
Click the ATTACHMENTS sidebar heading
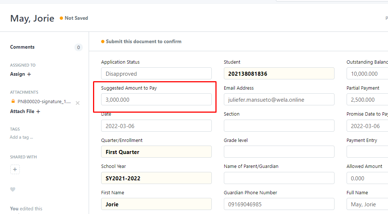pos(24,92)
